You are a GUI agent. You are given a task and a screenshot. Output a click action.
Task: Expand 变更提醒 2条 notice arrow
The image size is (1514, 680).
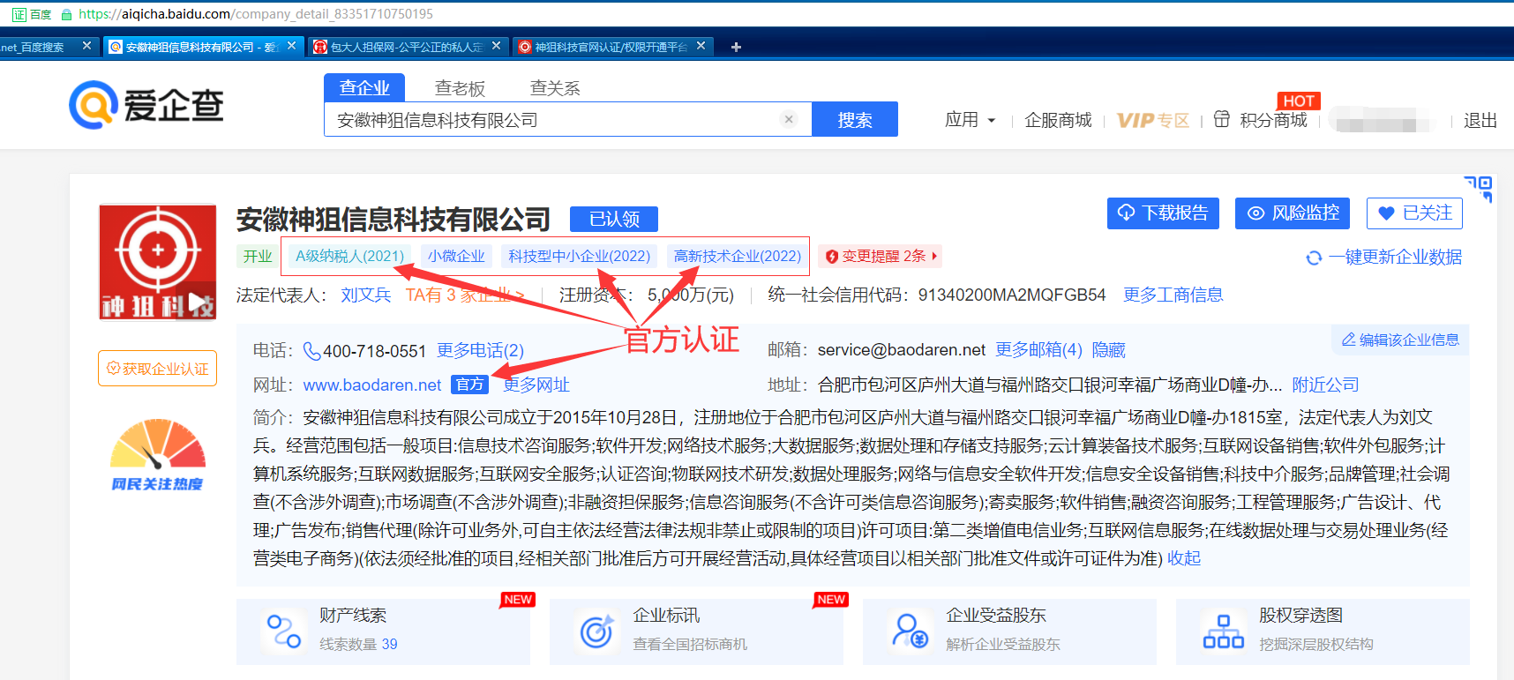coord(934,256)
